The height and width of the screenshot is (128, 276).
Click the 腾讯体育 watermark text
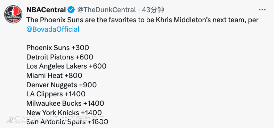click(21, 119)
